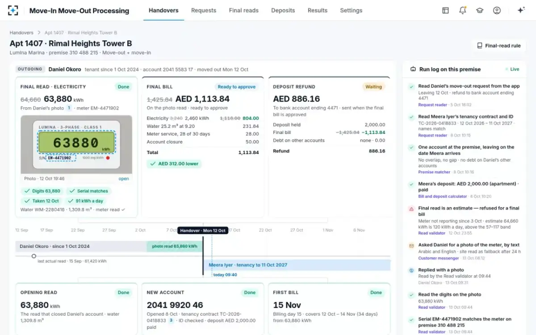Viewport: 536px width, 335px height.
Task: Click the Final-read rule button
Action: pos(498,46)
